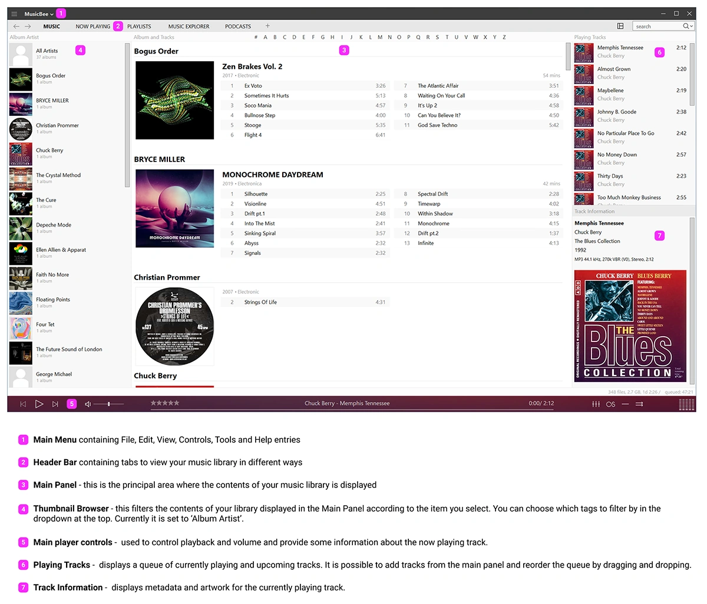707x604 pixels.
Task: Go forward with the right arrow
Action: [x=28, y=26]
